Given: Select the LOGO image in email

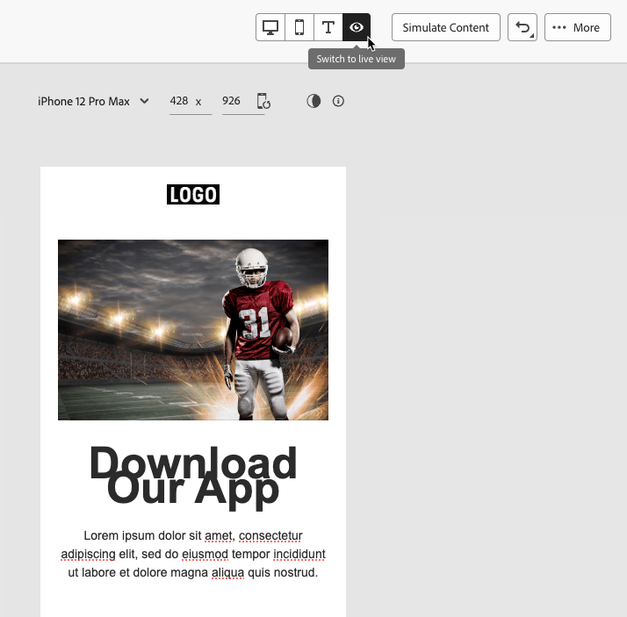Looking at the screenshot, I should [193, 194].
